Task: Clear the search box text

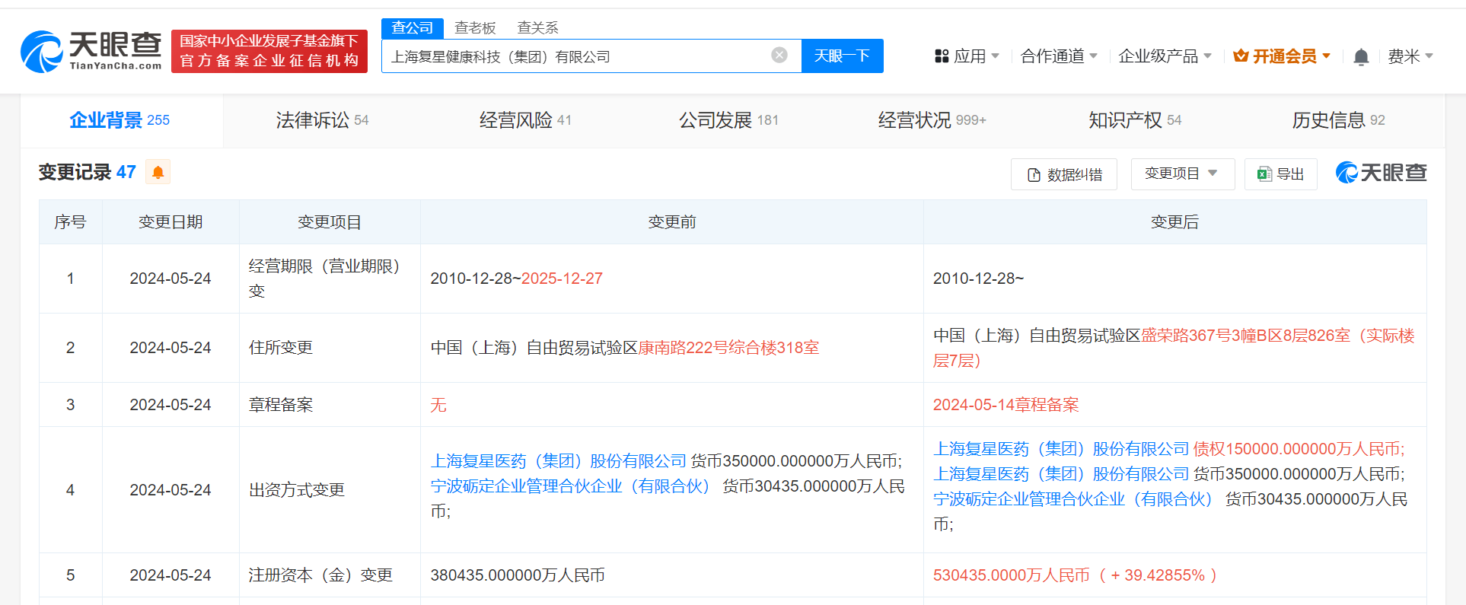Action: (779, 55)
